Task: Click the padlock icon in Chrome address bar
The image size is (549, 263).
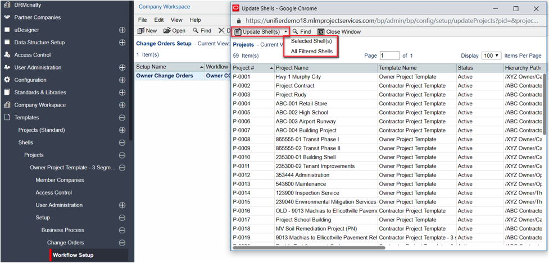Action: pos(239,21)
